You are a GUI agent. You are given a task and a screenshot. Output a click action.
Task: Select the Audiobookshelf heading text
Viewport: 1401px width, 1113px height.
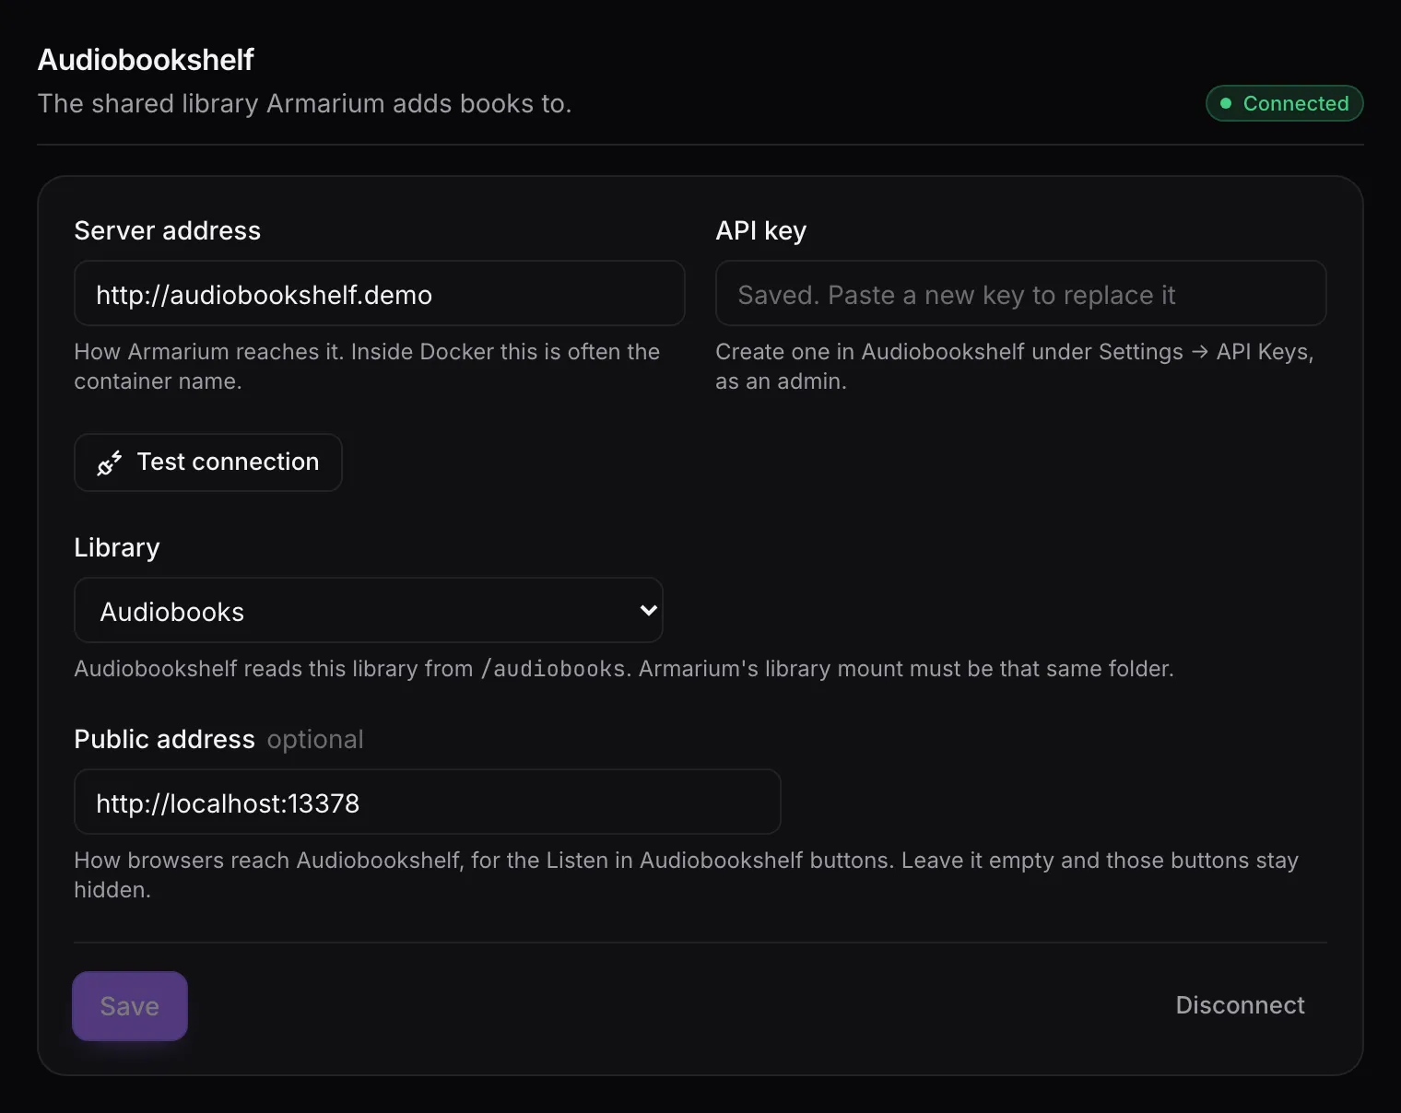[x=146, y=60]
